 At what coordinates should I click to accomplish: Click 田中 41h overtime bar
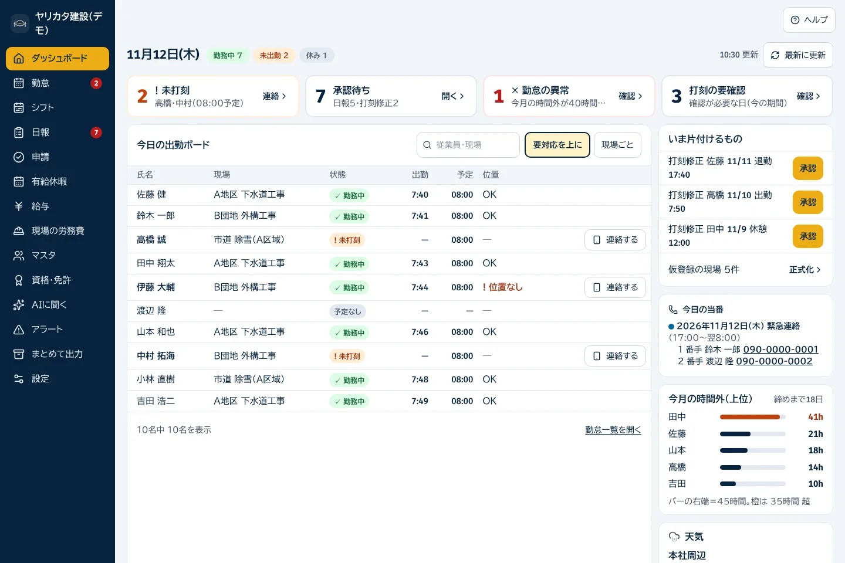click(x=753, y=417)
